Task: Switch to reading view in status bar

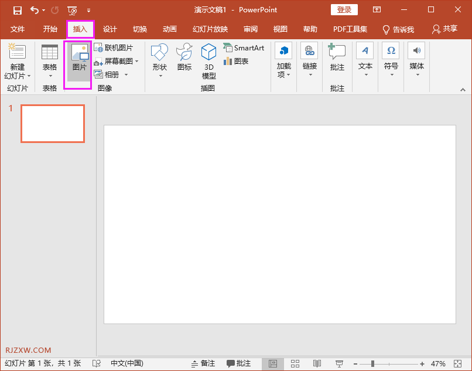Action: (317, 364)
